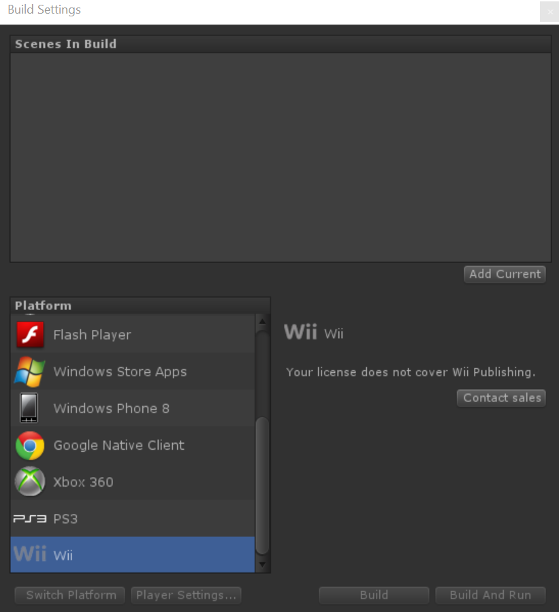Screen dimensions: 559x612
Task: Select the Flash Player platform icon
Action: [x=30, y=335]
